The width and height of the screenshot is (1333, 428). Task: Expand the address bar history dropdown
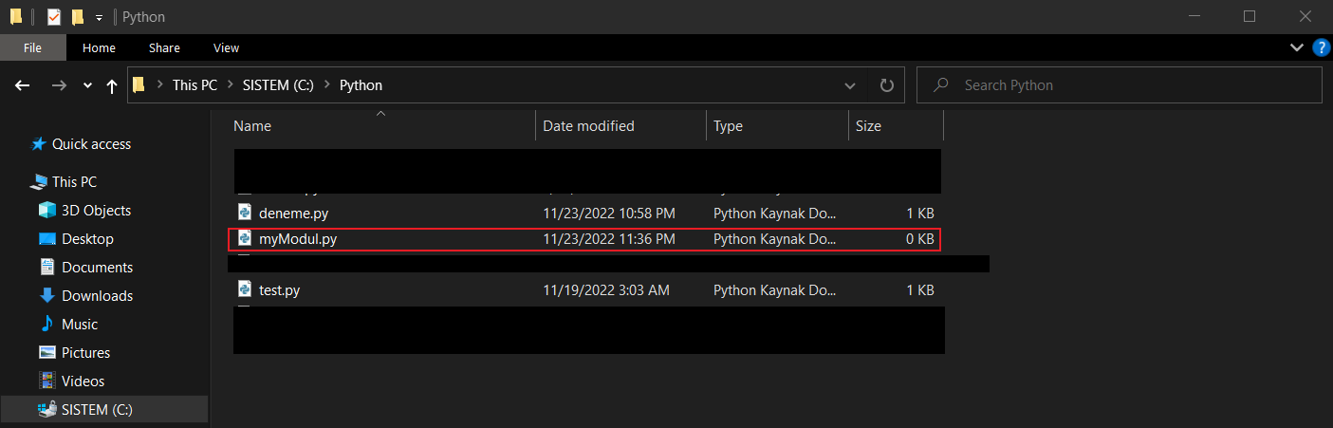850,85
